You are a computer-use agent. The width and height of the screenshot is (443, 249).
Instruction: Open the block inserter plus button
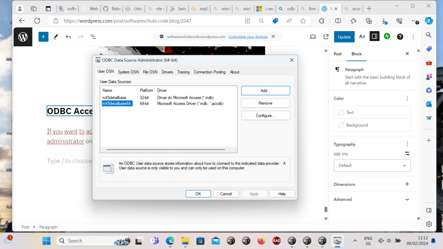(43, 37)
